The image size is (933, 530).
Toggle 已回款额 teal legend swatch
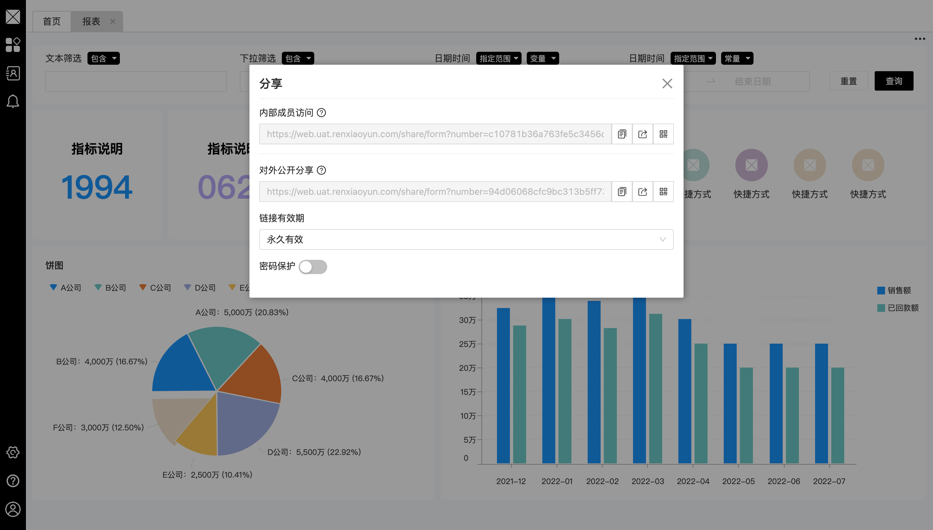(881, 308)
